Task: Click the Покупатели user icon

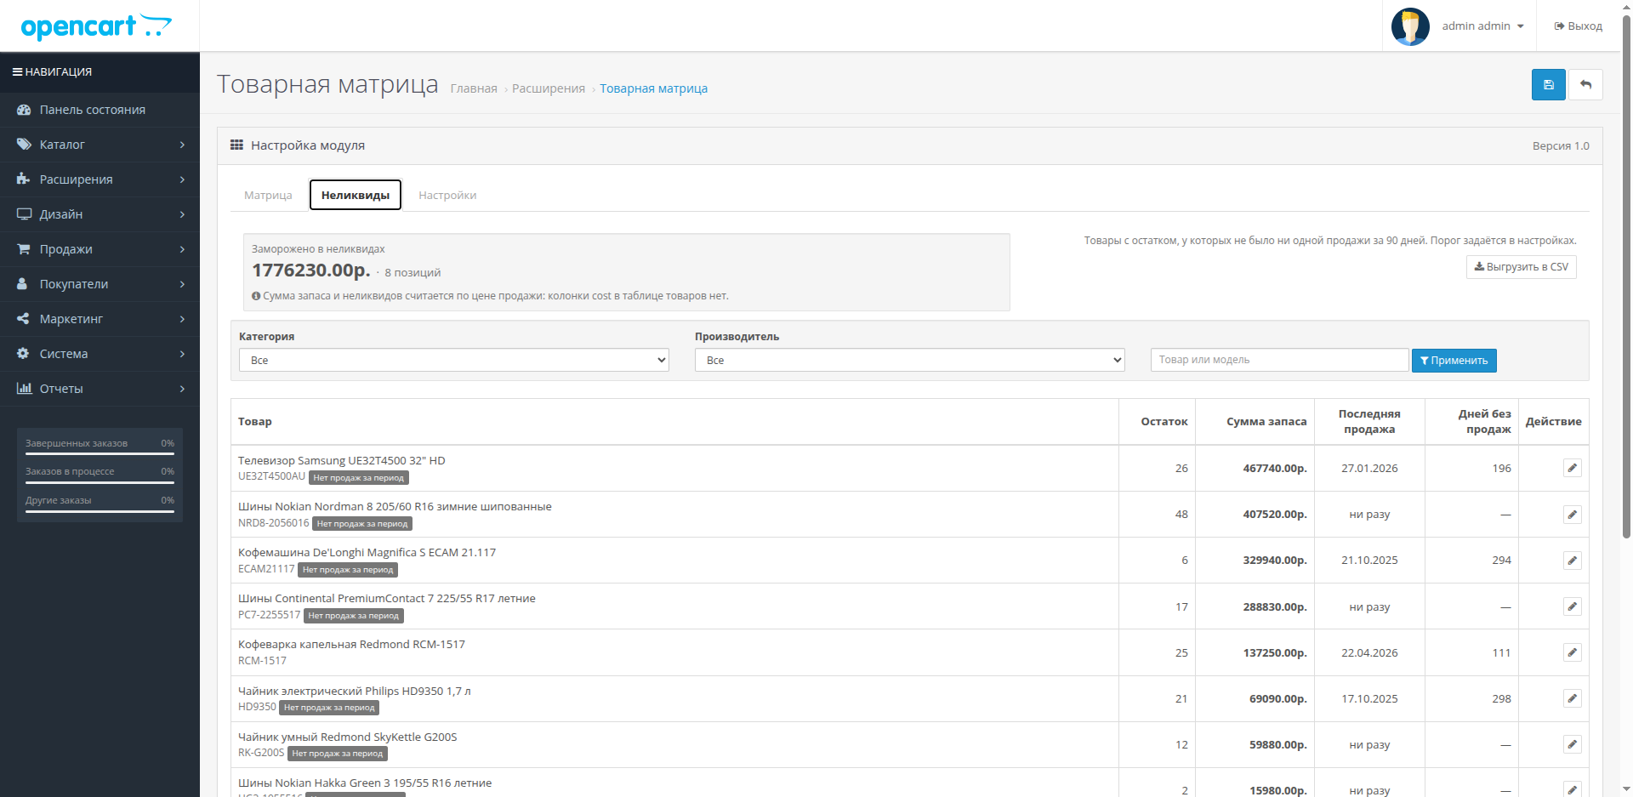Action: 24,284
